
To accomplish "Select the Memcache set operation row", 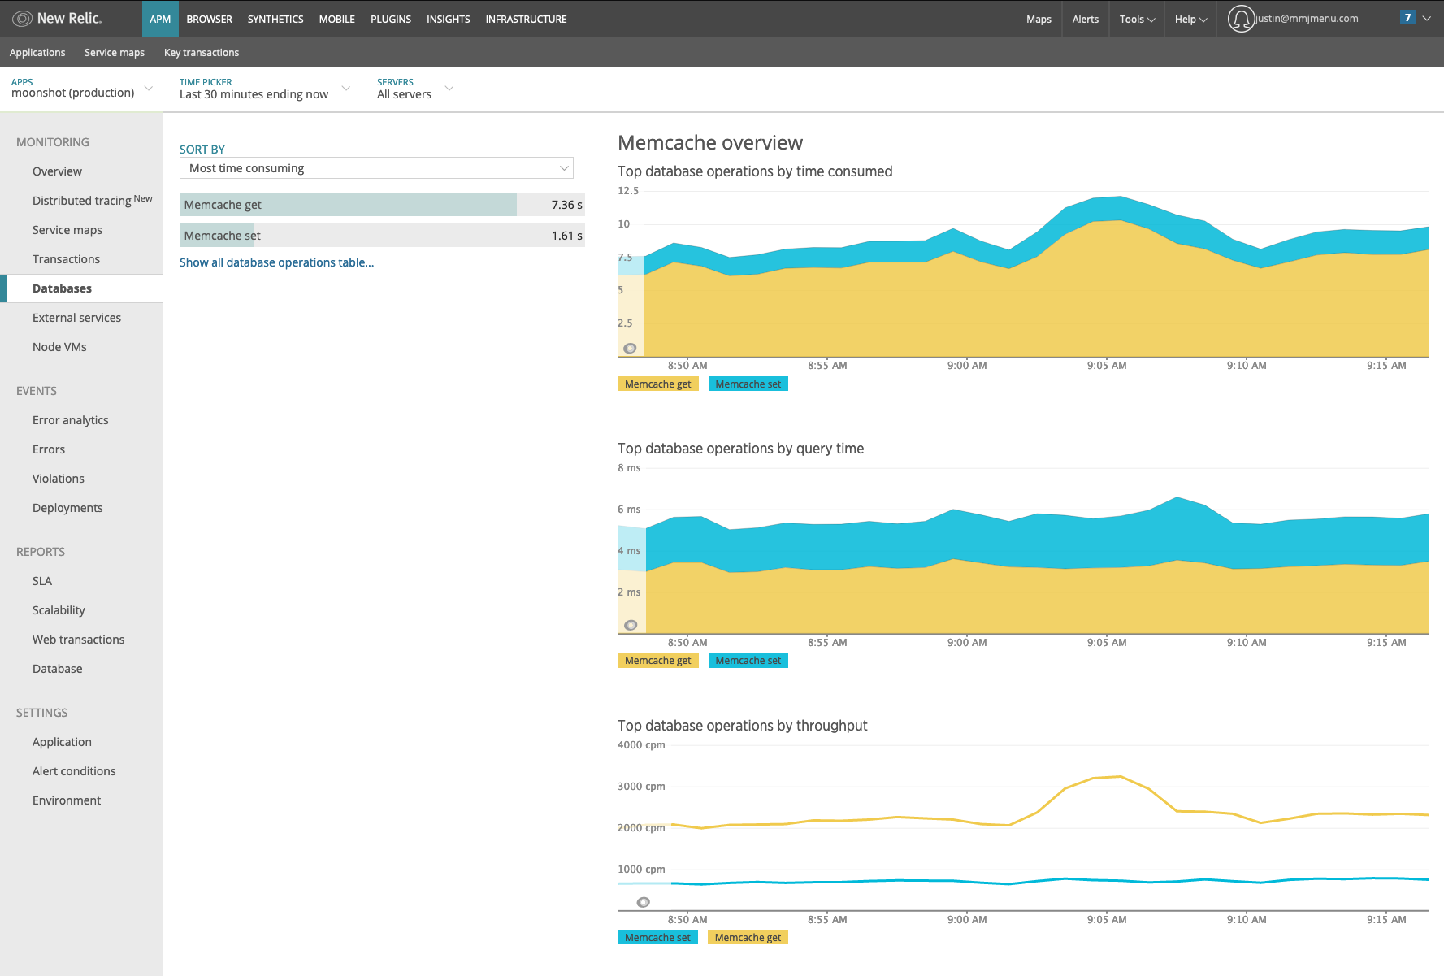I will click(382, 236).
